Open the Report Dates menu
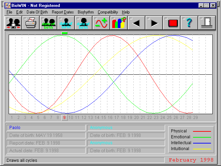 coord(63,12)
